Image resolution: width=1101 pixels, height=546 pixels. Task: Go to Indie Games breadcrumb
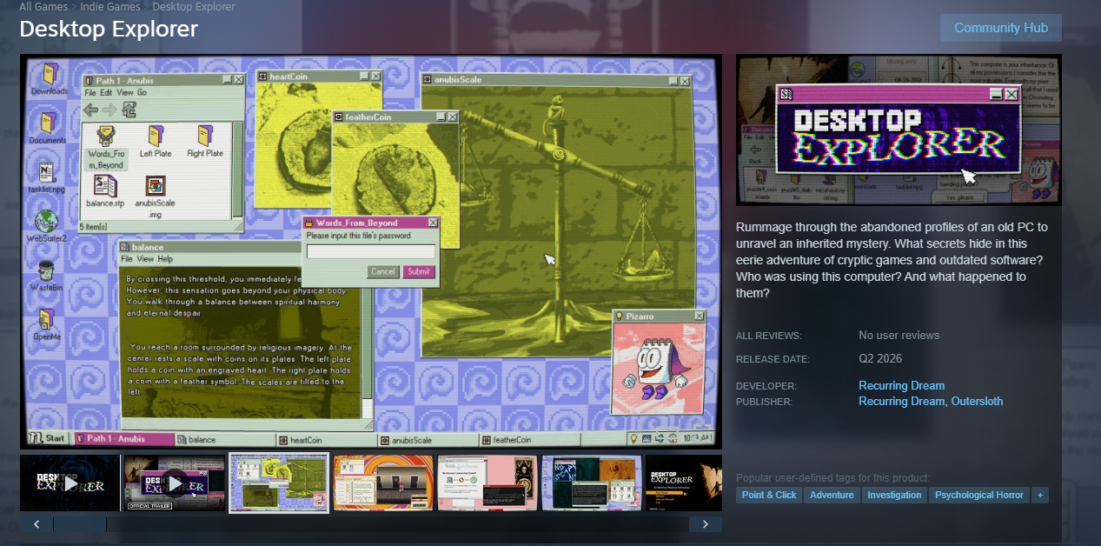click(110, 6)
